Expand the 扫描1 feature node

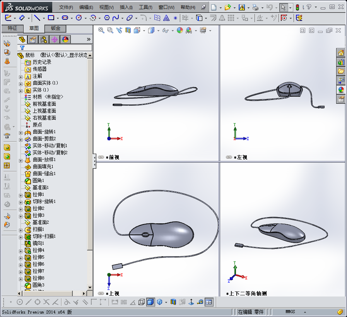(x=21, y=230)
